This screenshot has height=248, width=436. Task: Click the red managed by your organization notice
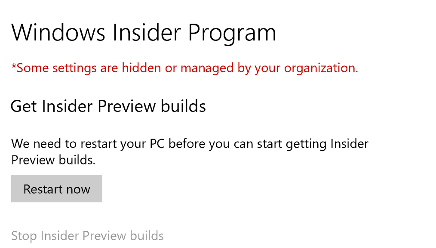[184, 68]
